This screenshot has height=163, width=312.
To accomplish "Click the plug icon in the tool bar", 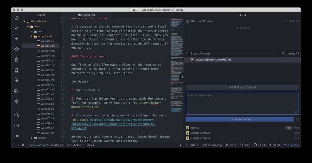I will point(17,136).
